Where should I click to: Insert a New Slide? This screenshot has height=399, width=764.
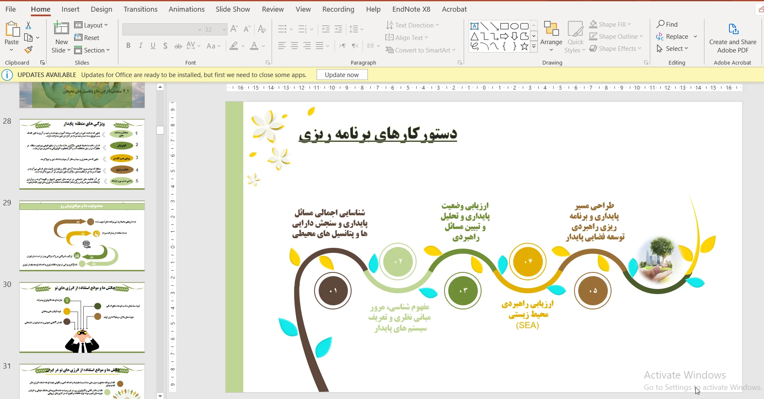pos(61,29)
